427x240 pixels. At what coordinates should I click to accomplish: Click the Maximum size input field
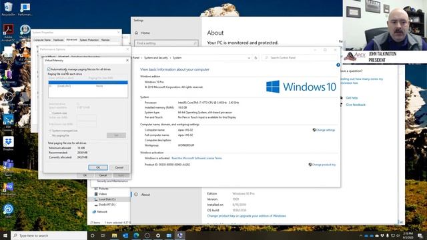click(x=87, y=124)
